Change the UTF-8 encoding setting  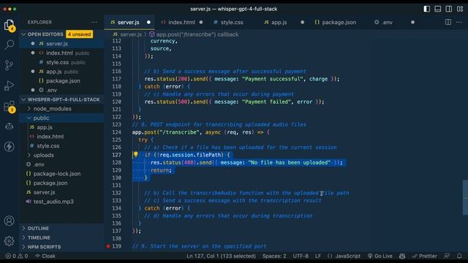301,256
